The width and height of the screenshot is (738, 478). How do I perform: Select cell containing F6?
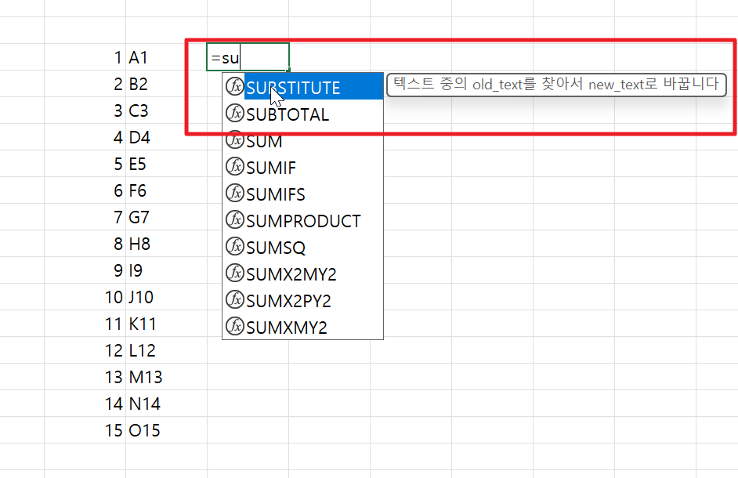167,190
